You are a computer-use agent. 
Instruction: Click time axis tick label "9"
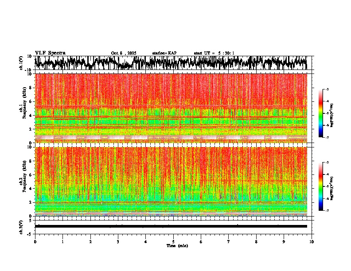pyautogui.click(x=284, y=242)
